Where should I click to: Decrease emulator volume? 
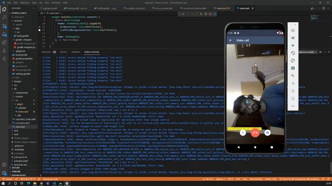pos(293,45)
